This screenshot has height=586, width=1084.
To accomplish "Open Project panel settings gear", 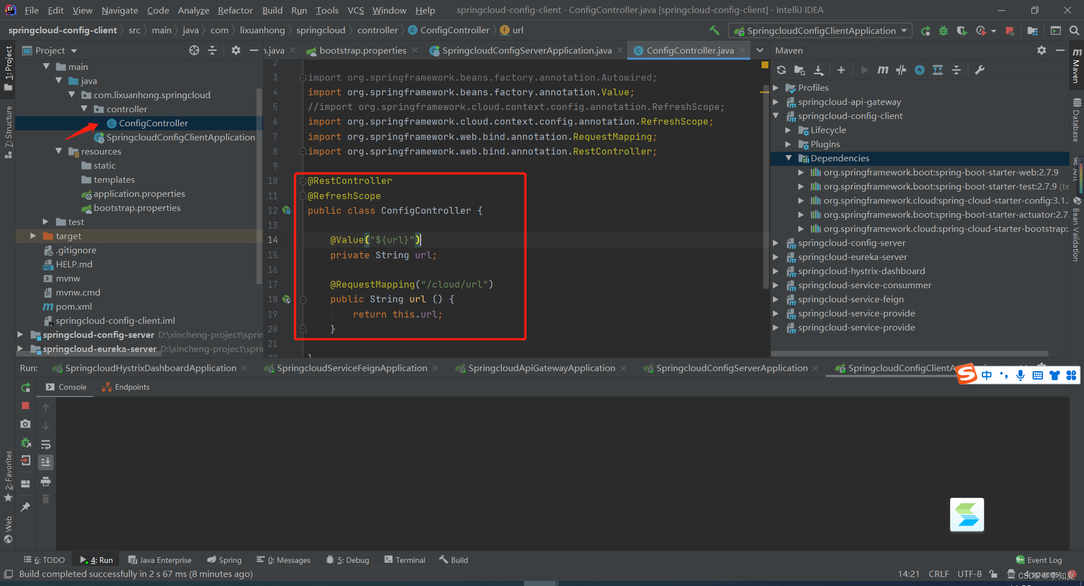I will tap(236, 50).
